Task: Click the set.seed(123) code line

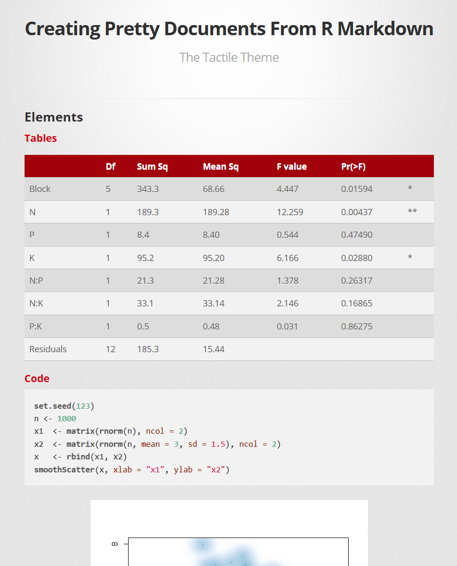Action: [x=64, y=406]
